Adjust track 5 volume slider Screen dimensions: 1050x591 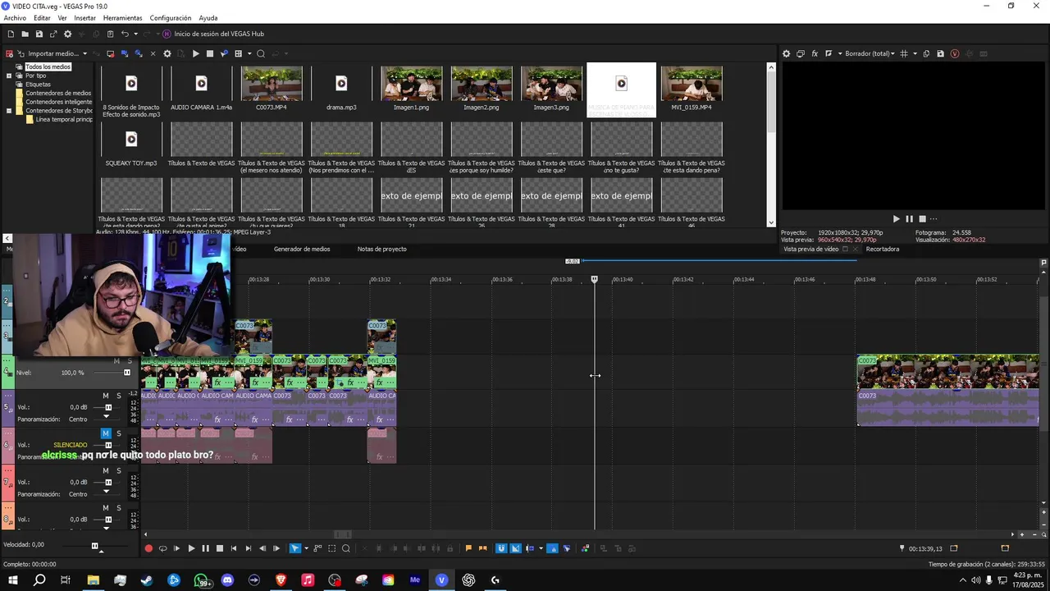click(107, 407)
